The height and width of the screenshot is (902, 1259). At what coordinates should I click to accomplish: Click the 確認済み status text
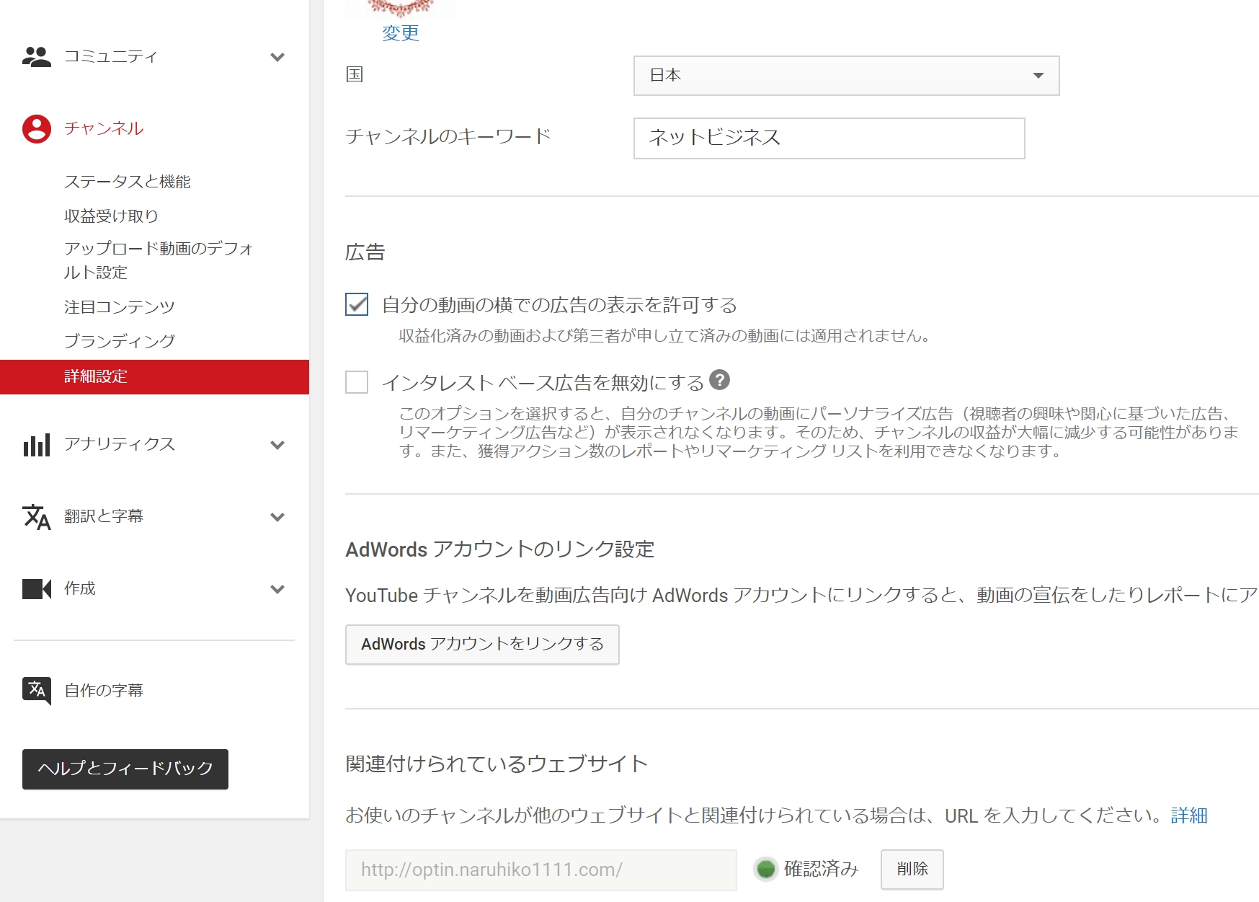822,869
